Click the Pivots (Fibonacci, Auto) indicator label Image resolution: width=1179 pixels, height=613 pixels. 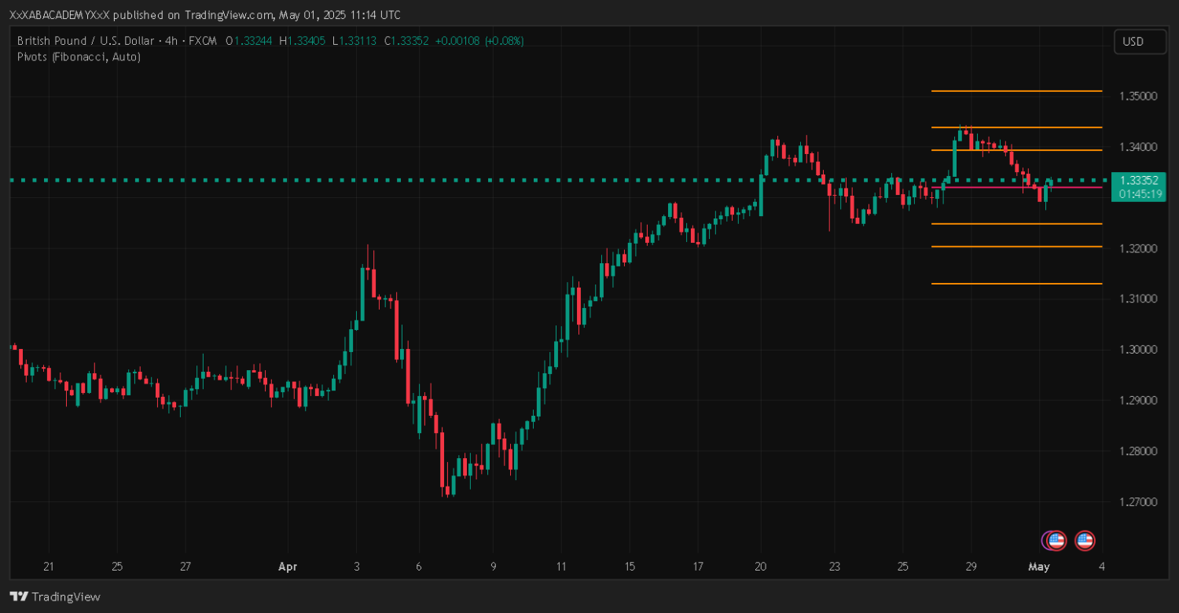[x=79, y=57]
